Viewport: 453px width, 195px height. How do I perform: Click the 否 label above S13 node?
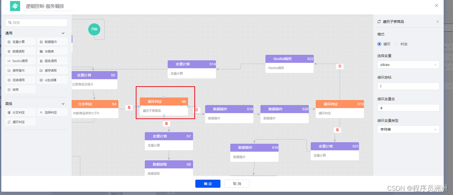pyautogui.click(x=340, y=66)
